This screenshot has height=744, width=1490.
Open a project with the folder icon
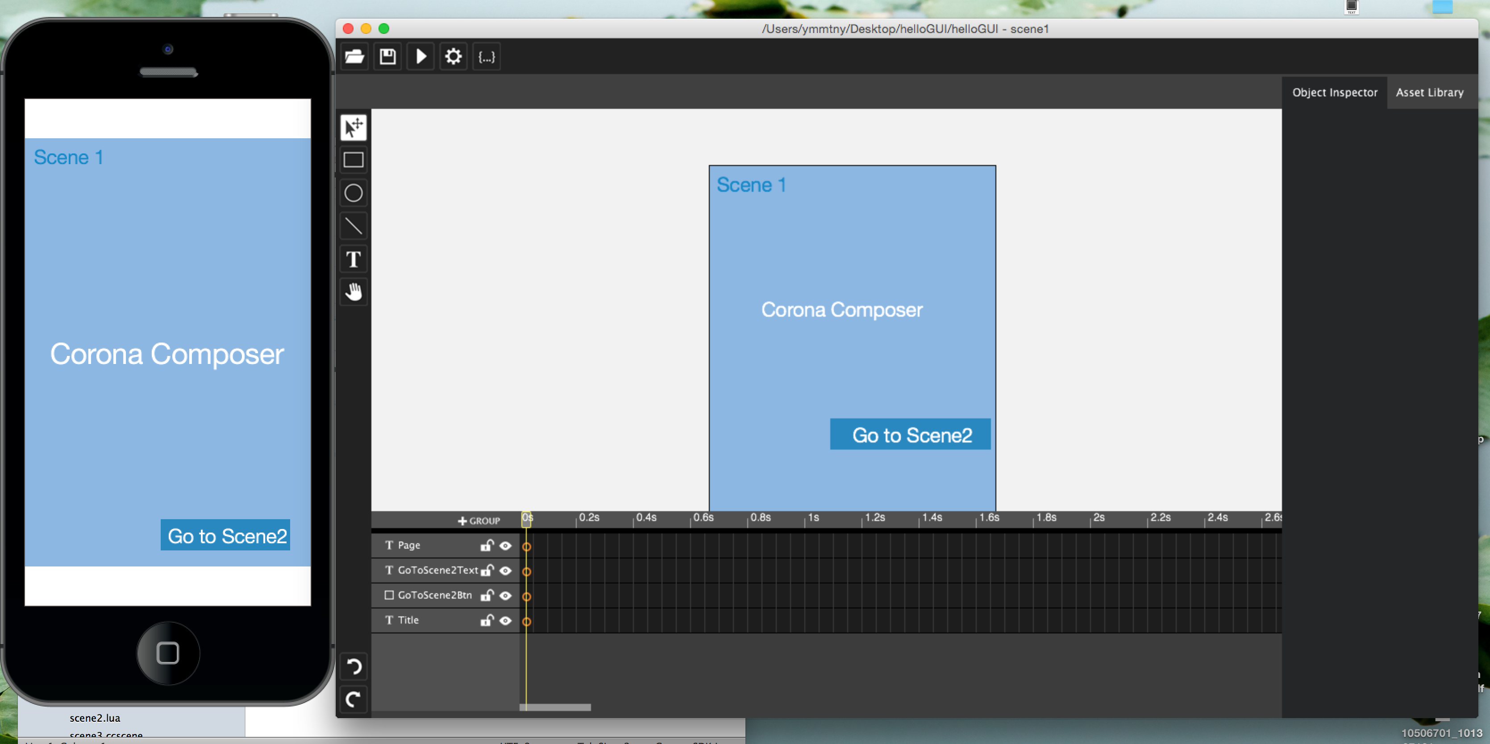tap(354, 57)
